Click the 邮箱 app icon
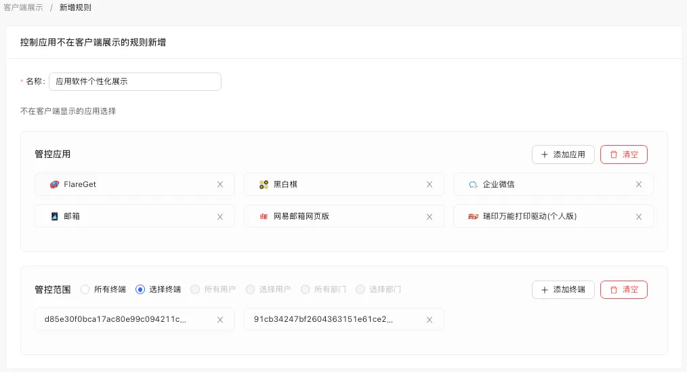Screen dimensions: 687x372 [x=55, y=216]
